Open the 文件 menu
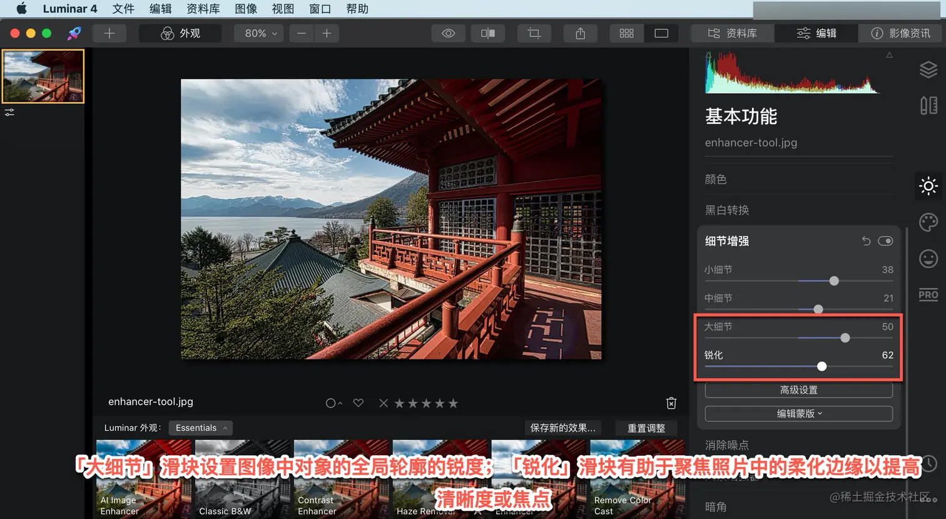Viewport: 946px width, 519px height. tap(123, 9)
